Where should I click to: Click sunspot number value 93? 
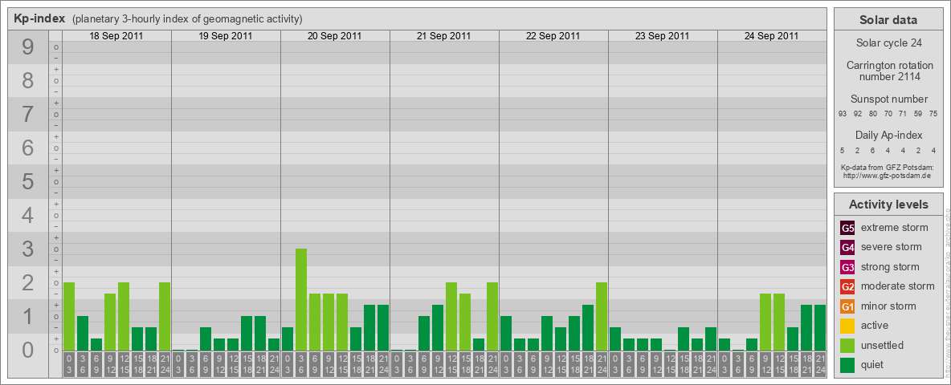[x=843, y=114]
